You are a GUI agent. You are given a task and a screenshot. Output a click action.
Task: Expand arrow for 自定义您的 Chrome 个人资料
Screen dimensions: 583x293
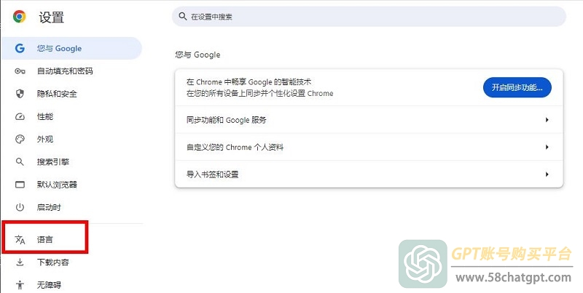pos(547,148)
